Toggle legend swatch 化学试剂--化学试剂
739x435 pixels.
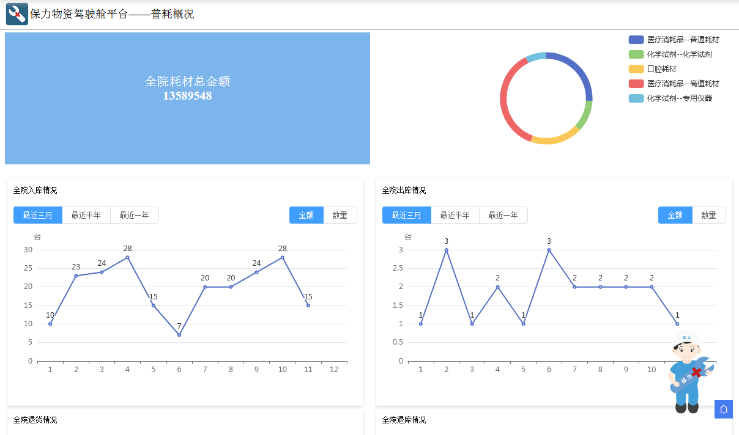point(636,54)
